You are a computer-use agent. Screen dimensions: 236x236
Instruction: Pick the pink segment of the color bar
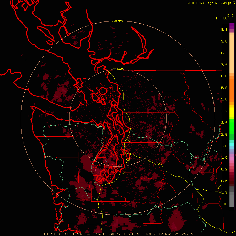[232, 159]
